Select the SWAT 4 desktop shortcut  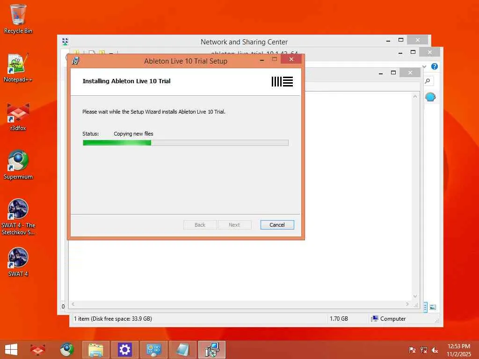coord(18,262)
